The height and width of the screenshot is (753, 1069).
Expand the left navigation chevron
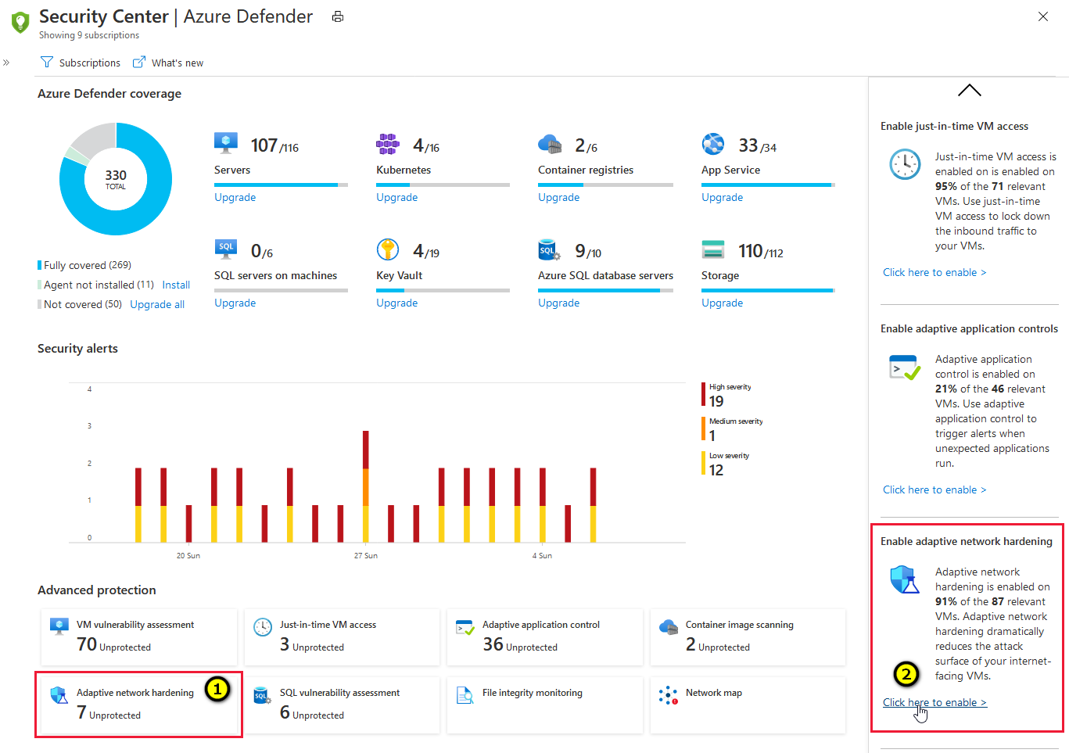(6, 63)
